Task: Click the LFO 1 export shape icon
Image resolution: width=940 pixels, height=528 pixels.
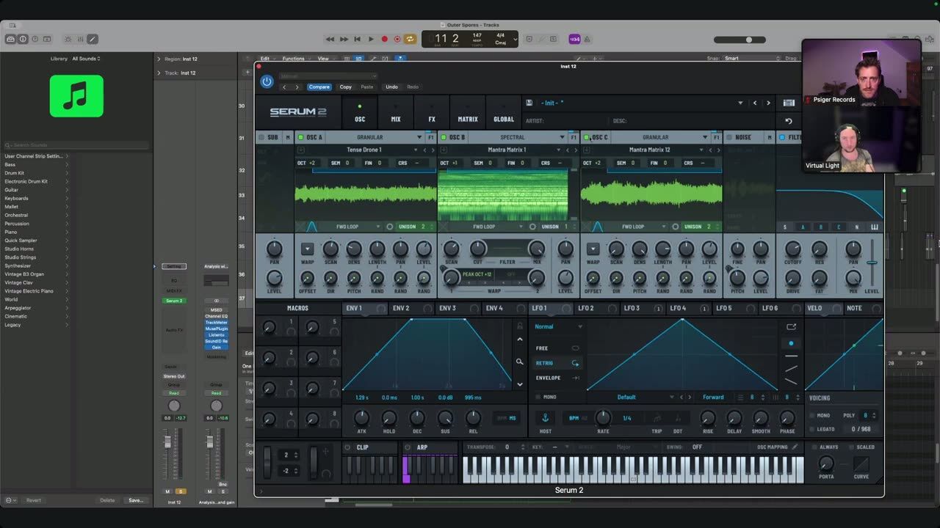Action: [791, 327]
